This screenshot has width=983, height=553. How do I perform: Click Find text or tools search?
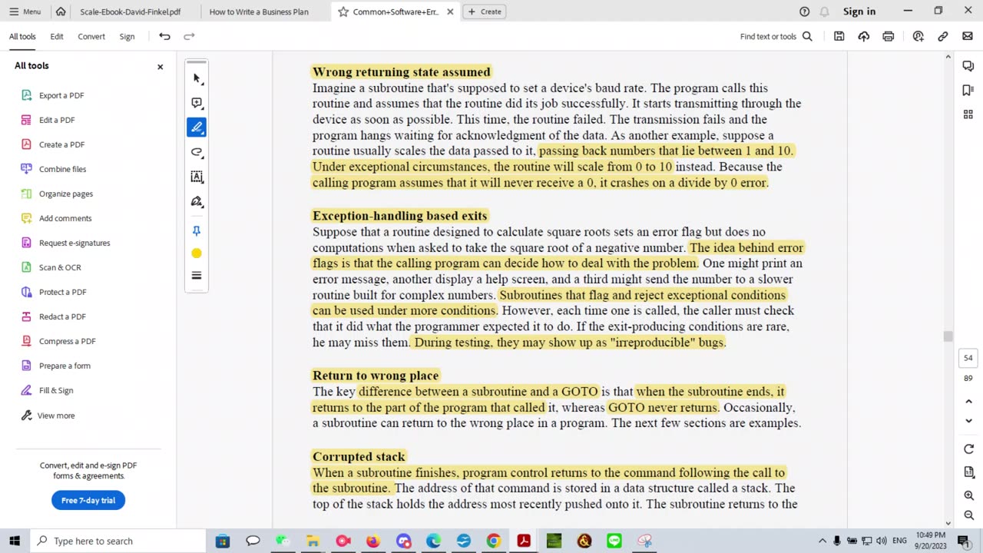click(x=776, y=36)
